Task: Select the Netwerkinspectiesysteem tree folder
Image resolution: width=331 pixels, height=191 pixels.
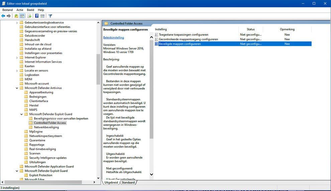Action: coord(45,136)
